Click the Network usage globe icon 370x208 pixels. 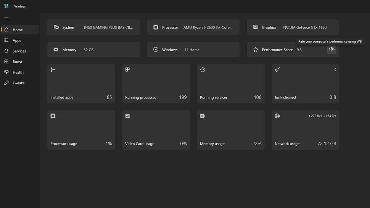[277, 116]
